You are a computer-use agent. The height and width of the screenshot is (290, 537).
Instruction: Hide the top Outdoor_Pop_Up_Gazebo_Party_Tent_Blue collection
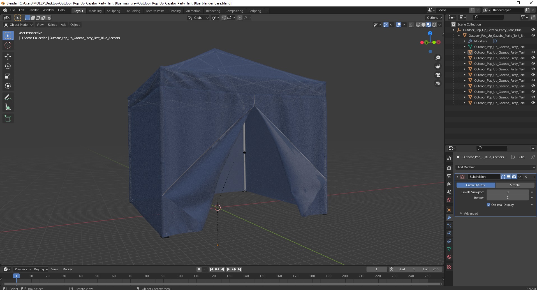click(x=533, y=30)
